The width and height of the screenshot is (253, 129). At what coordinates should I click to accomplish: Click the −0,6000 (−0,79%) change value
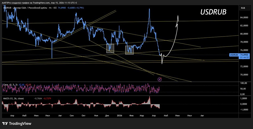(x=75, y=8)
